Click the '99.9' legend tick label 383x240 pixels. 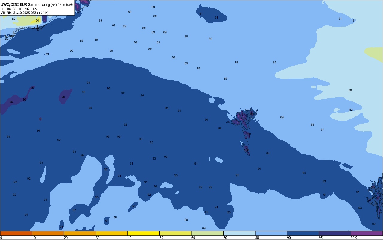click(354, 238)
